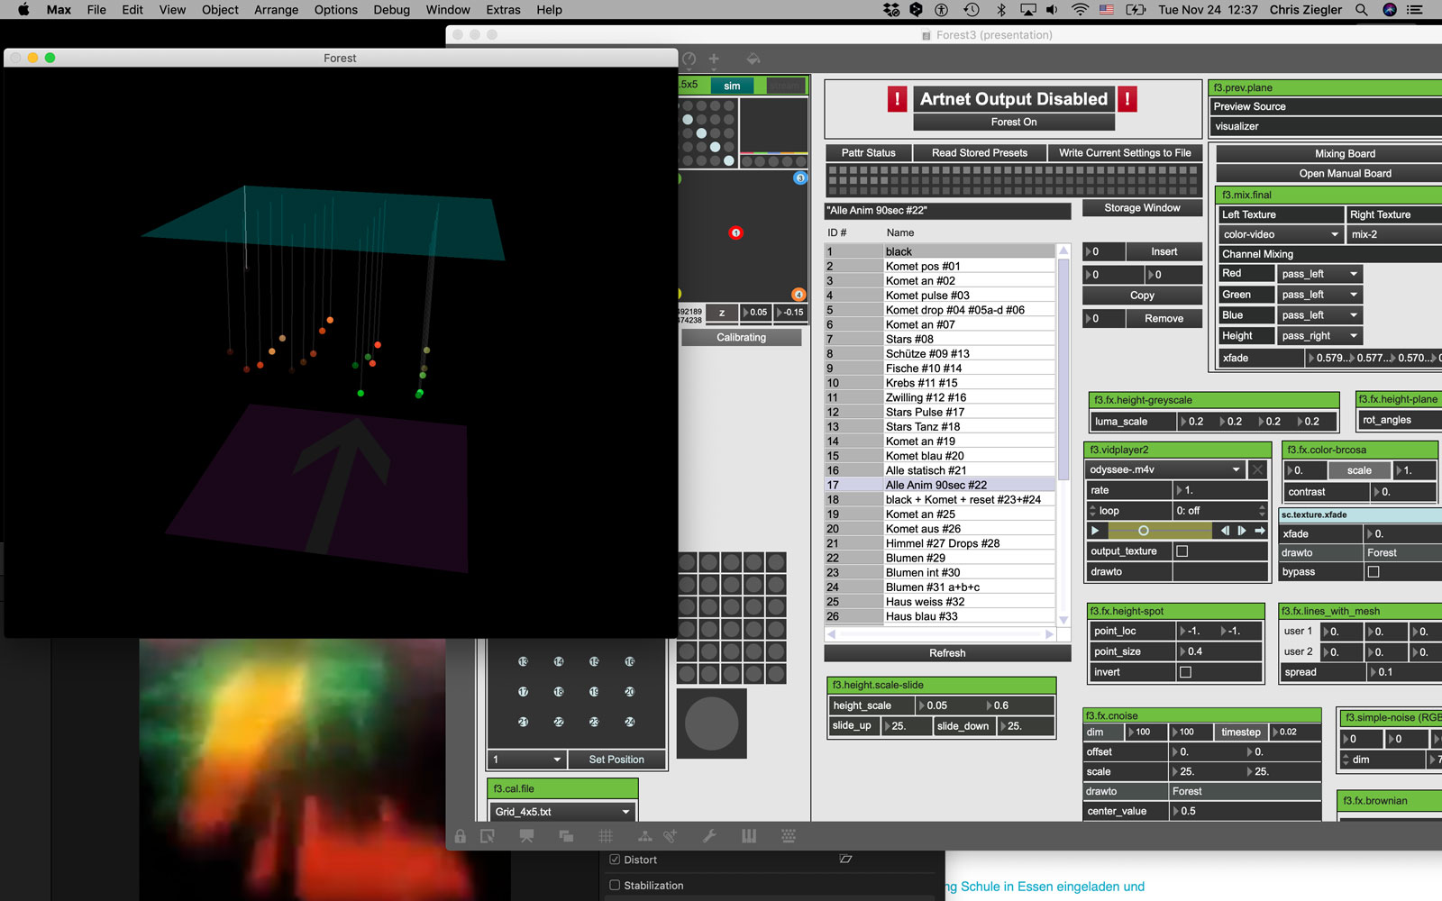The height and width of the screenshot is (901, 1442).
Task: Check the invert box in f3.fx.height-spot
Action: [1185, 672]
